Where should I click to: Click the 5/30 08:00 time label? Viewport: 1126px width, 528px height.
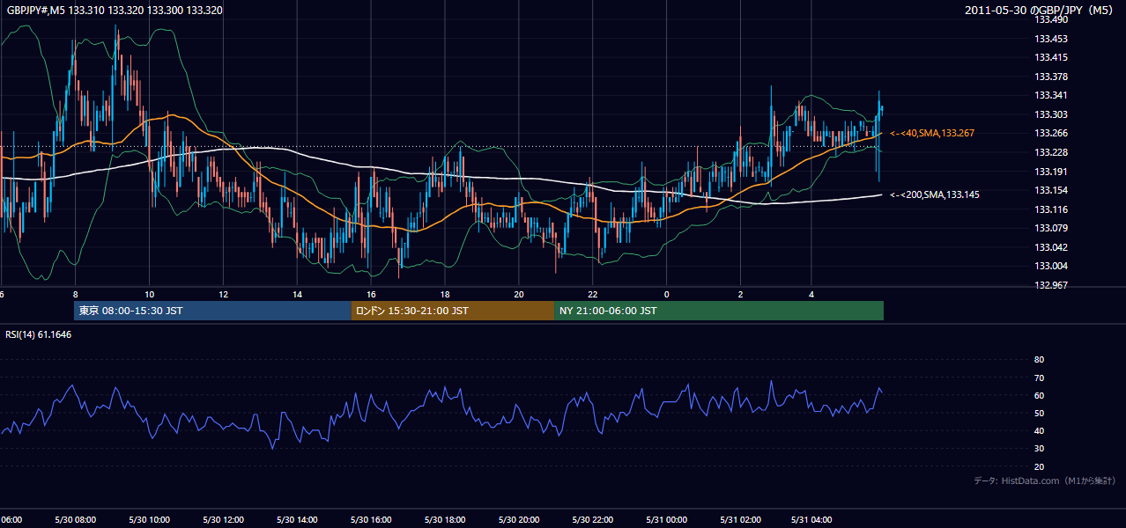click(75, 520)
